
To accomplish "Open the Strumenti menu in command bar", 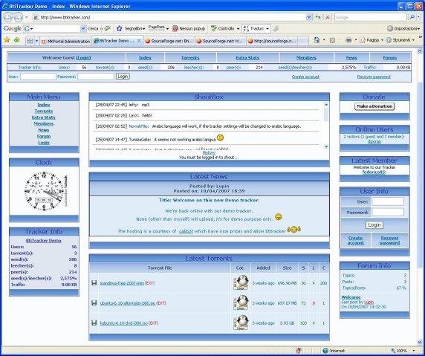I will point(400,40).
